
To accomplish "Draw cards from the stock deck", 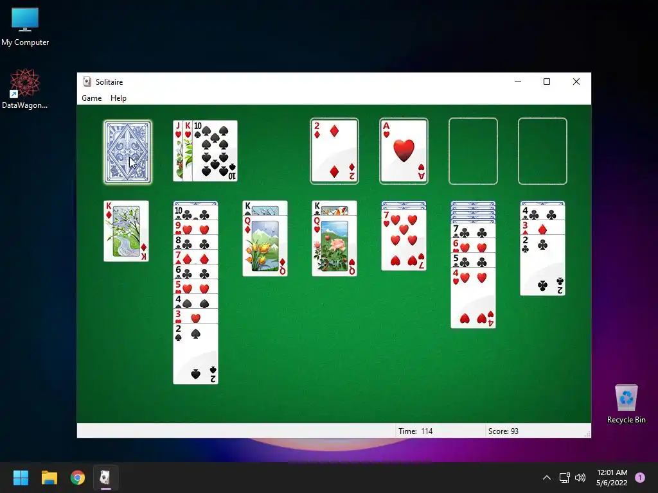I will [128, 151].
